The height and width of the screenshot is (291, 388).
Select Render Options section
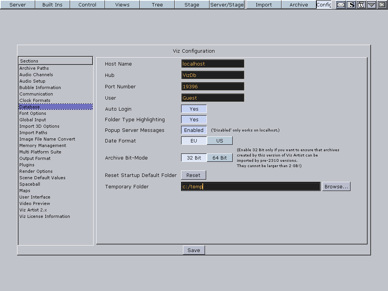pyautogui.click(x=36, y=171)
